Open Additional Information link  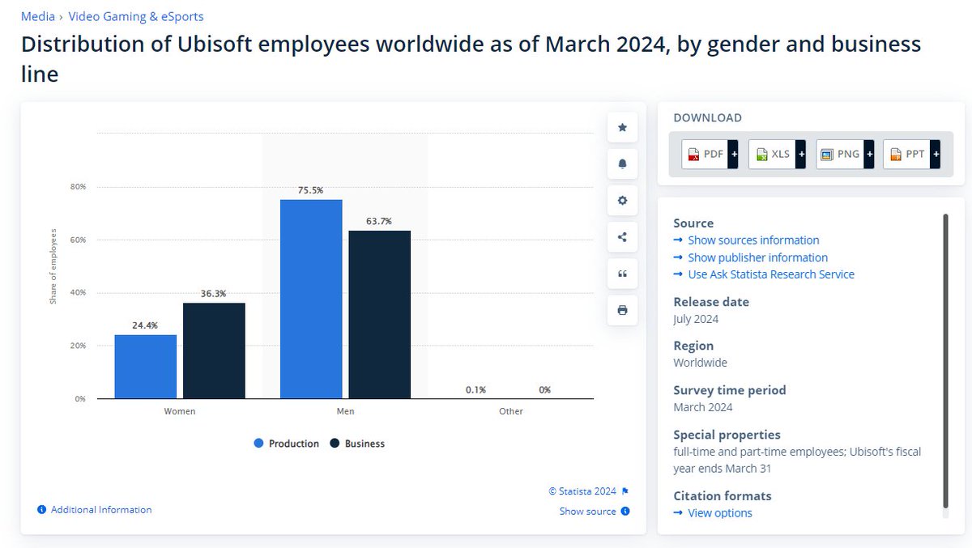pos(101,510)
